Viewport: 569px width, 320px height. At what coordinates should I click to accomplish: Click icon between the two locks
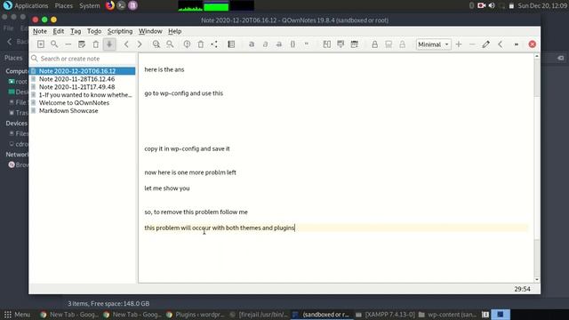tap(389, 44)
